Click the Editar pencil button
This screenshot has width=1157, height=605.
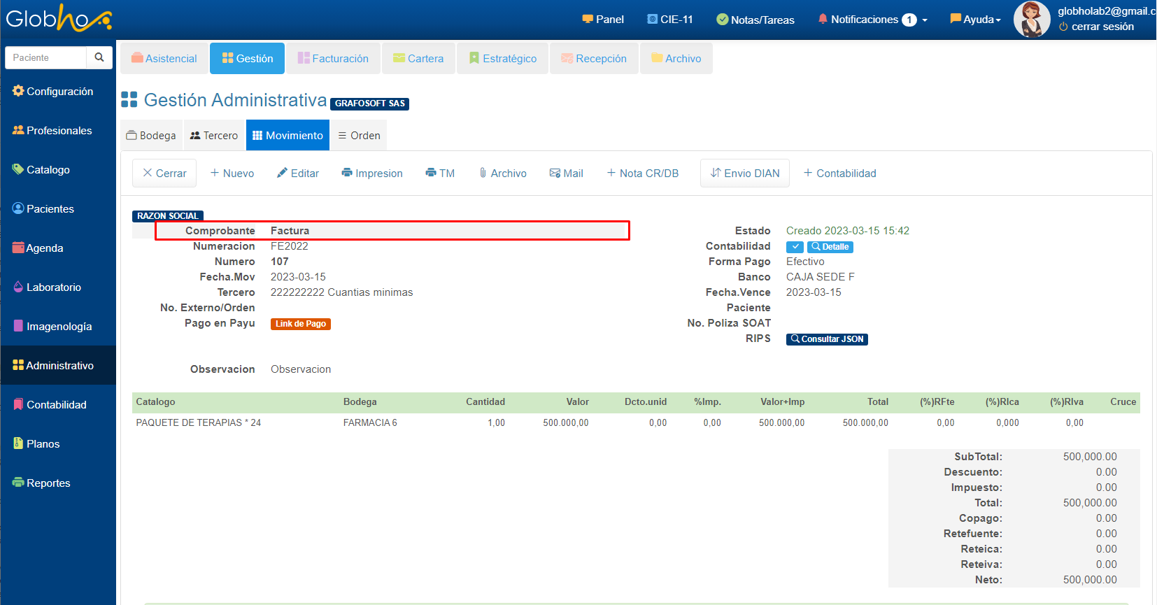point(298,173)
